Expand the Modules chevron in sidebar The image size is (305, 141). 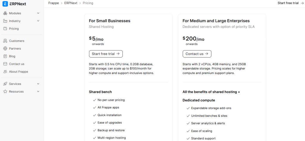pyautogui.click(x=38, y=13)
